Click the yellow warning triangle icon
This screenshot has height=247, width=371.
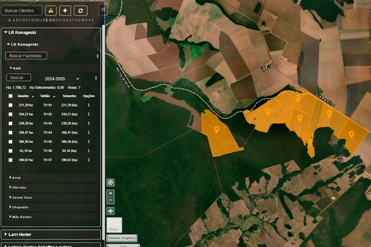[51, 11]
